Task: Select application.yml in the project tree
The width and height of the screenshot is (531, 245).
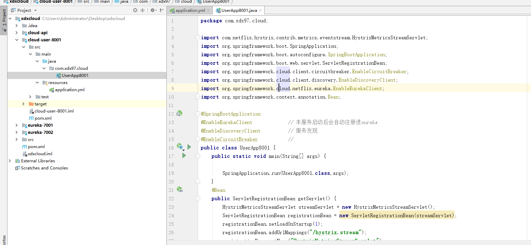Action: click(x=70, y=90)
